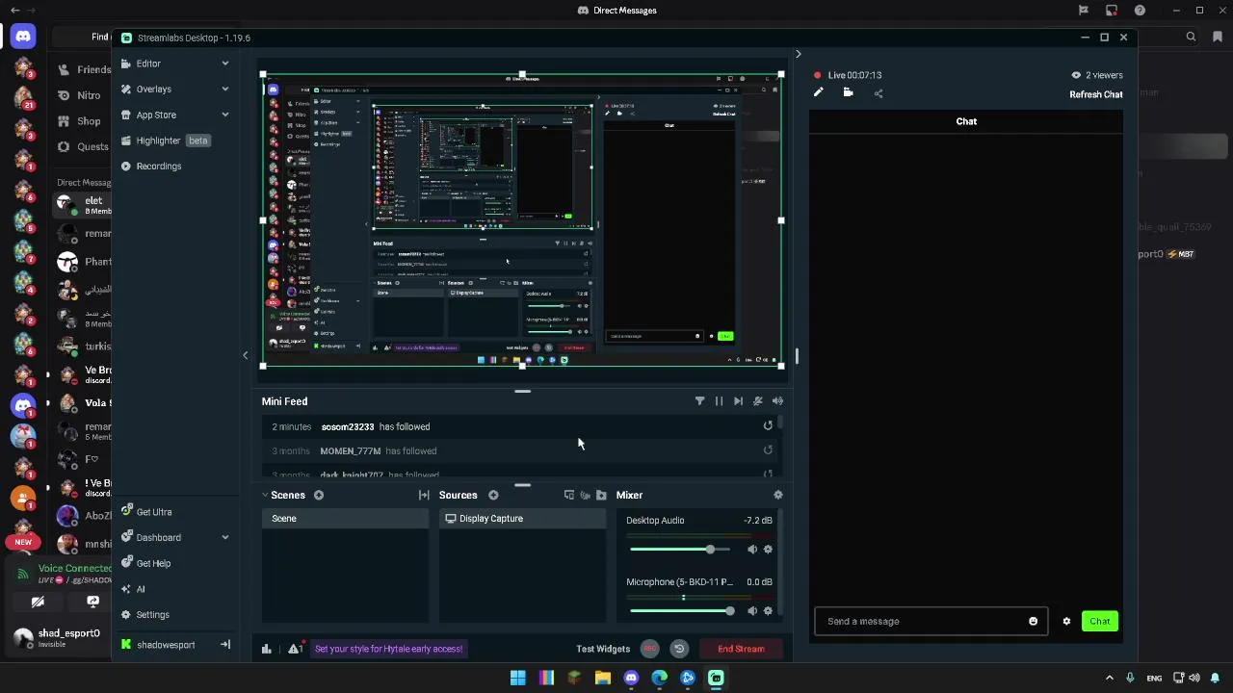Open Desktop Audio source settings gear
This screenshot has width=1233, height=693.
pos(768,549)
